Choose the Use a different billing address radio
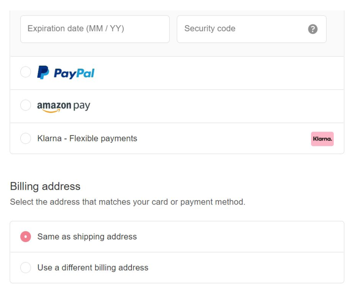353x304 pixels. tap(26, 267)
